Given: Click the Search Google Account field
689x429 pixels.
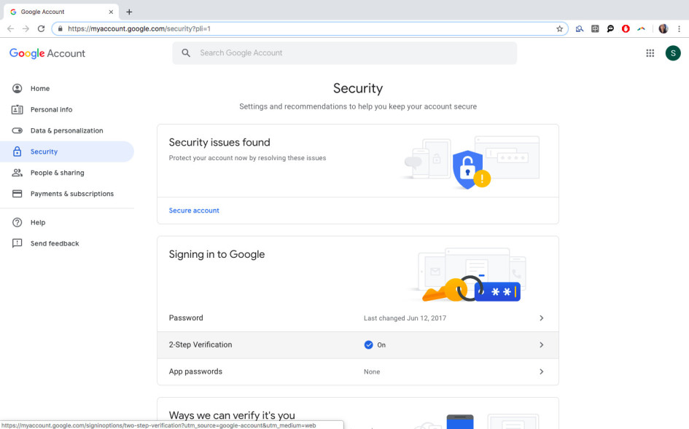Looking at the screenshot, I should (x=344, y=53).
